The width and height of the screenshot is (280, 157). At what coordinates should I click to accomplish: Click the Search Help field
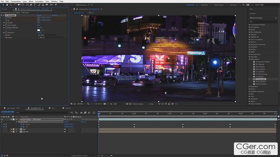(265, 5)
